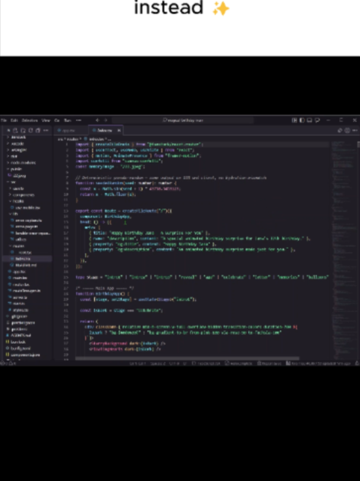This screenshot has width=360, height=481.
Task: Open the customize layout icon
Action: [x=294, y=120]
